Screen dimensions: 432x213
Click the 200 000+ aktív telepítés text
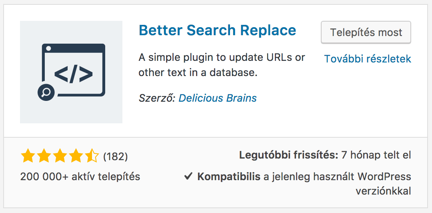click(80, 176)
